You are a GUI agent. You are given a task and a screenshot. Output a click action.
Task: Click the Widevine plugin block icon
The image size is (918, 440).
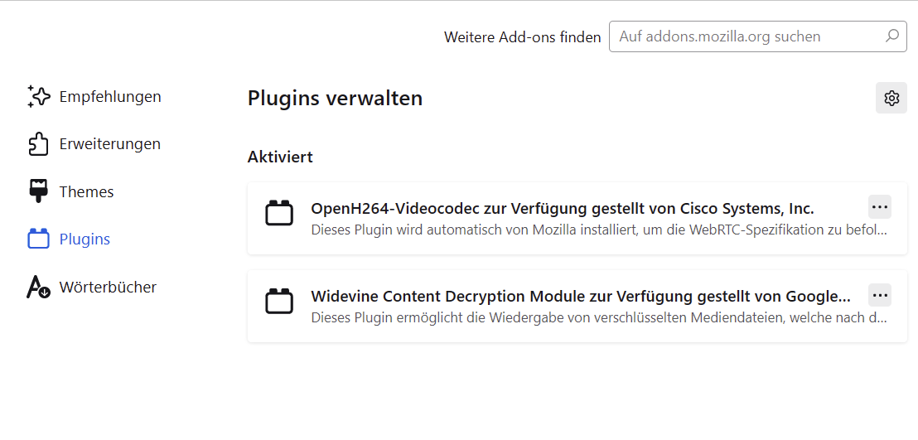point(279,302)
